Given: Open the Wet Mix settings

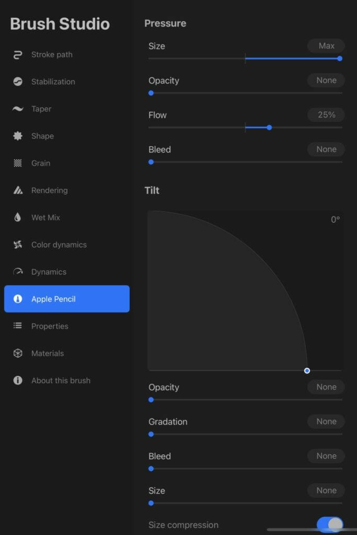Looking at the screenshot, I should click(67, 217).
